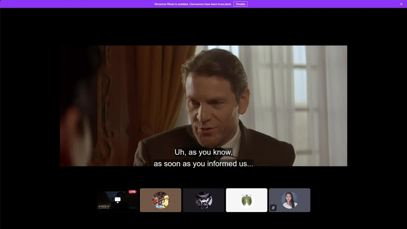Click the main movie stream video
The height and width of the screenshot is (229, 407).
[203, 106]
